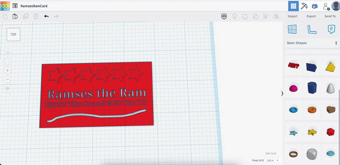The width and height of the screenshot is (340, 165).
Task: Pick the yellow Star shape
Action: [312, 132]
